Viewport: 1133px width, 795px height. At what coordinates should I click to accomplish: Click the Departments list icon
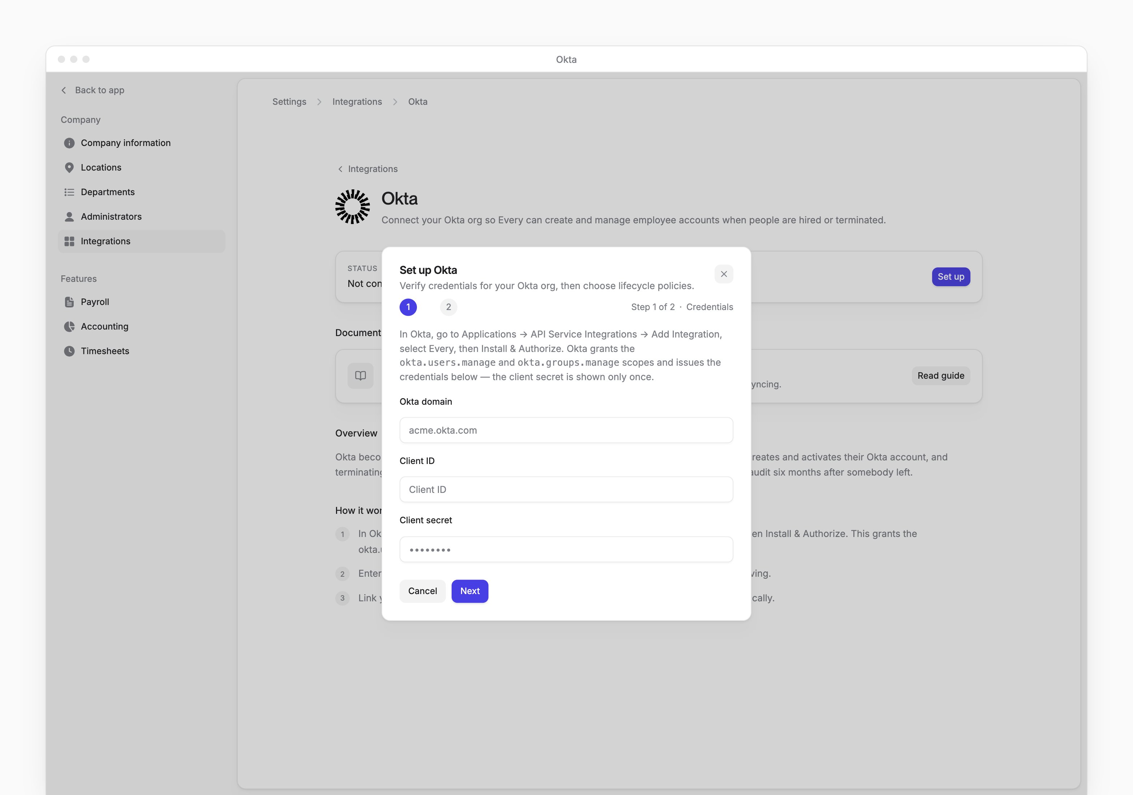pyautogui.click(x=69, y=192)
